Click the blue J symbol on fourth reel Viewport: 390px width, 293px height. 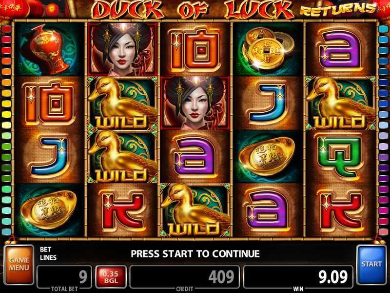tap(268, 103)
